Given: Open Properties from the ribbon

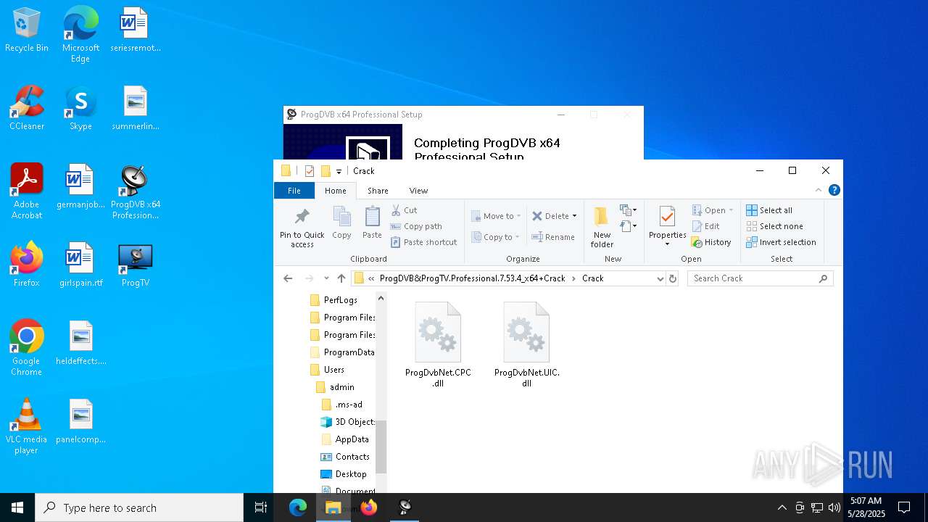Looking at the screenshot, I should click(668, 226).
